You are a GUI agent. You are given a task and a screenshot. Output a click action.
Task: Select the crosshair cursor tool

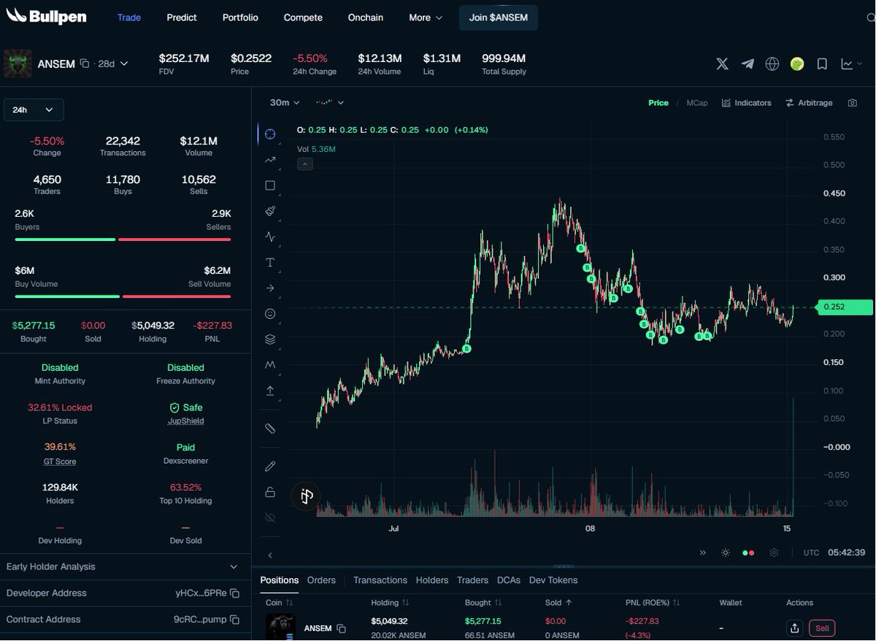pyautogui.click(x=270, y=134)
